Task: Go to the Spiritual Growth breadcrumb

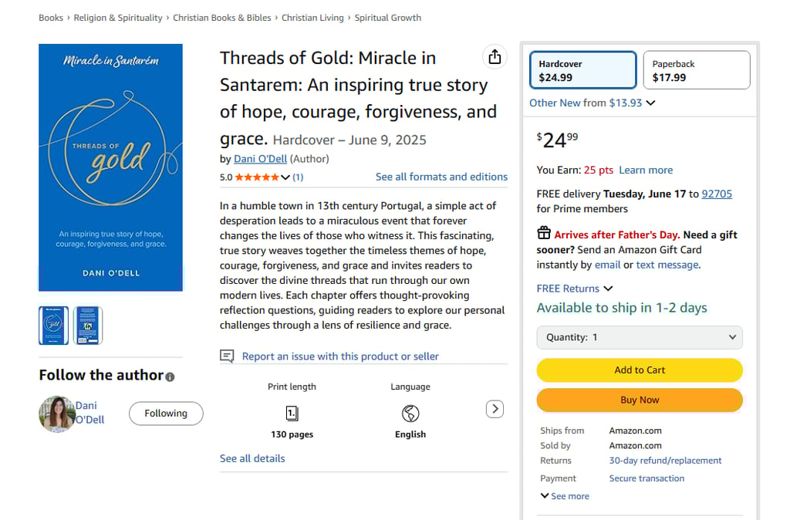Action: pos(387,18)
